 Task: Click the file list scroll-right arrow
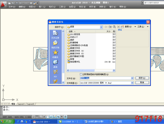114,70
